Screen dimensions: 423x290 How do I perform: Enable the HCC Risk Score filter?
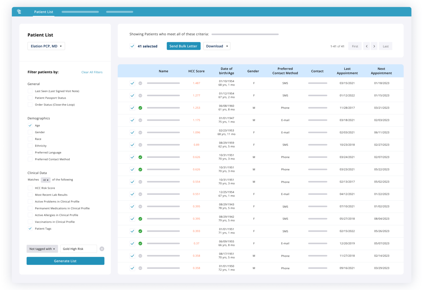30,188
